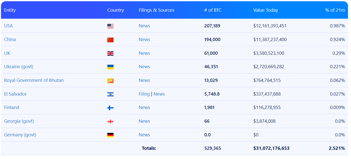This screenshot has height=159, width=351.
Task: Click the USA flag icon
Action: (x=110, y=26)
